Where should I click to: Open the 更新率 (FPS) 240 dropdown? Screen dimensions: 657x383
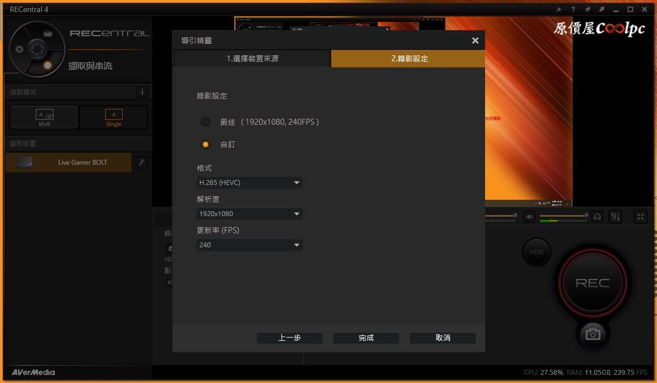tap(250, 245)
